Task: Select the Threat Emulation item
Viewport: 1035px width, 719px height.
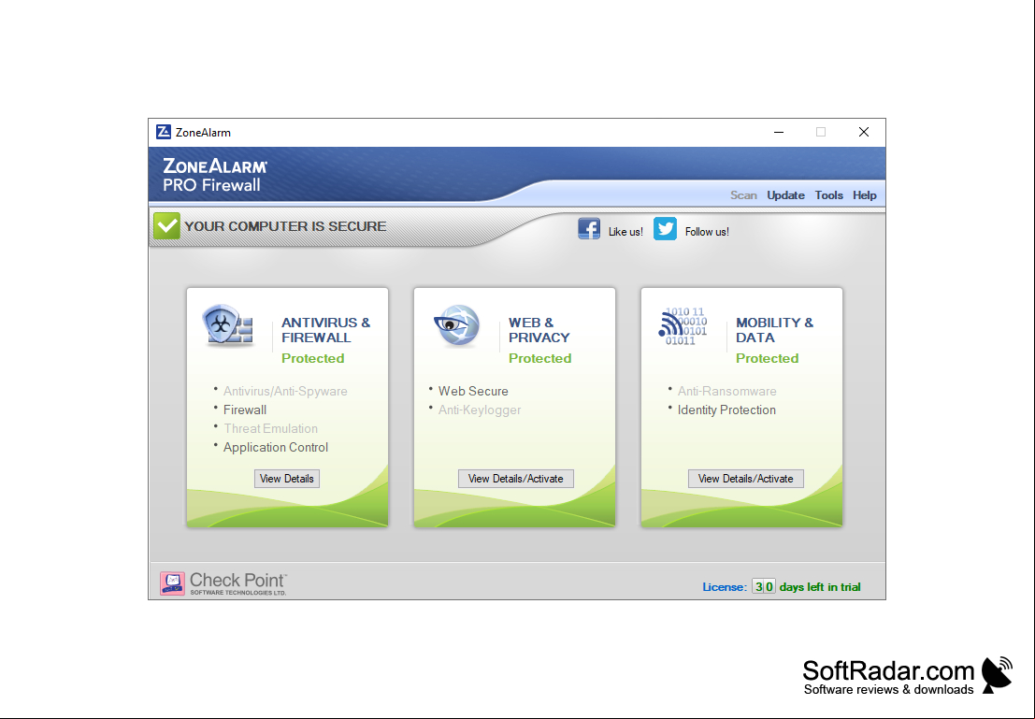Action: click(x=270, y=428)
